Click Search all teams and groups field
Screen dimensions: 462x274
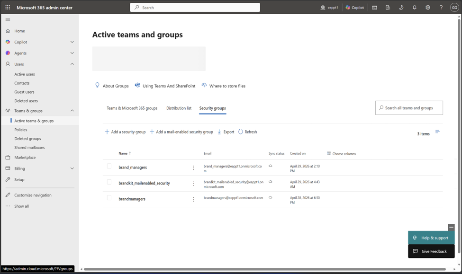coord(409,108)
